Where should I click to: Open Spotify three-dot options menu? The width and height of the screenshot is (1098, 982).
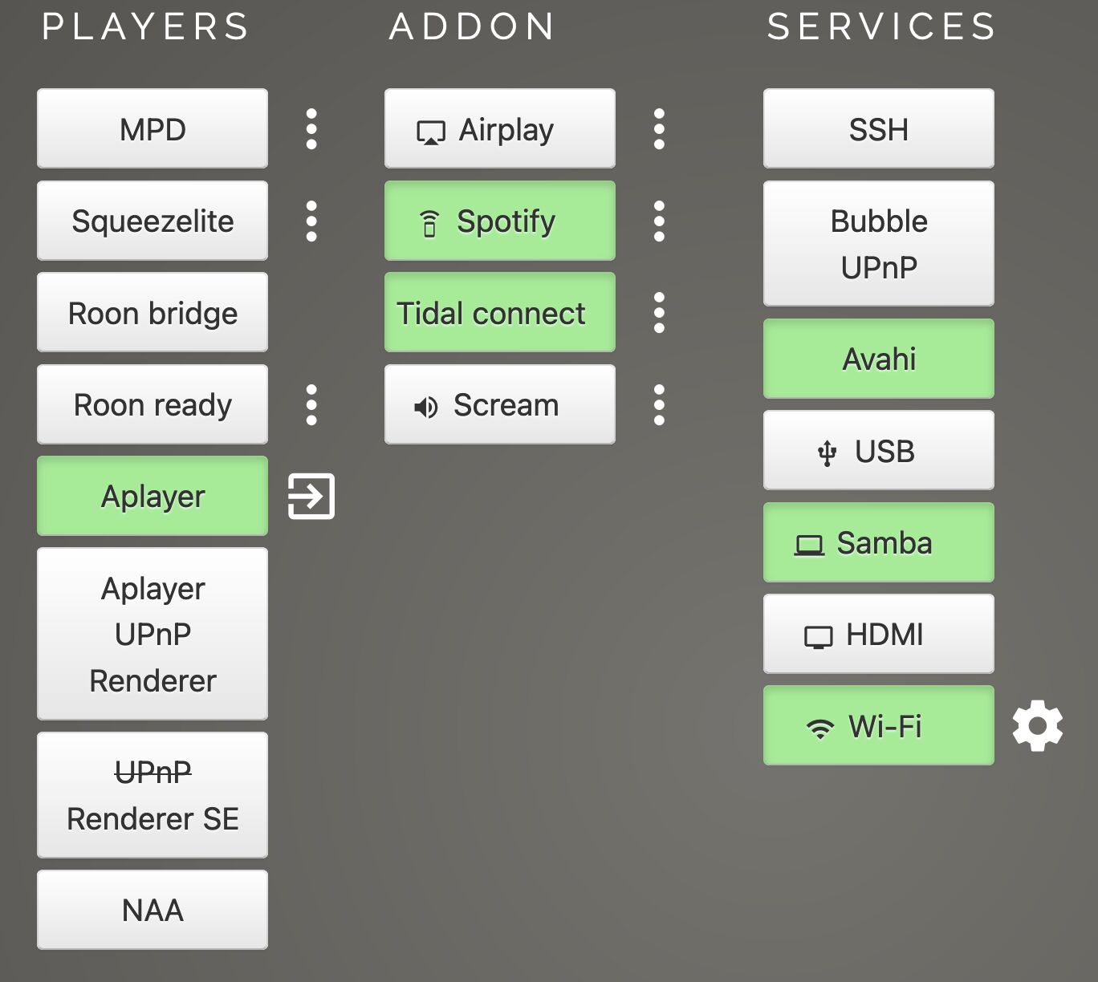(659, 221)
